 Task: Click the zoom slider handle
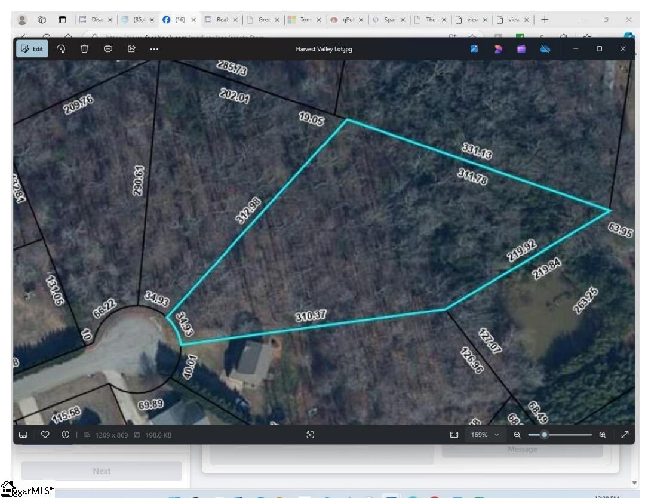point(544,435)
